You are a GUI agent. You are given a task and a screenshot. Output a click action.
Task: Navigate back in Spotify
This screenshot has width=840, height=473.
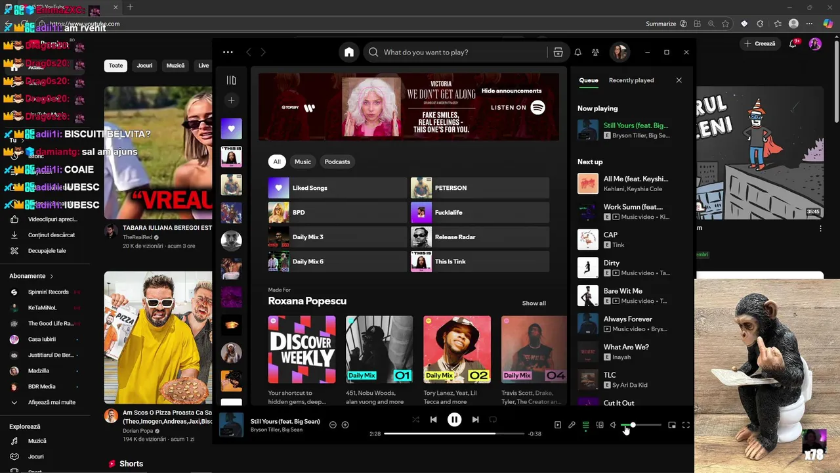pyautogui.click(x=248, y=52)
